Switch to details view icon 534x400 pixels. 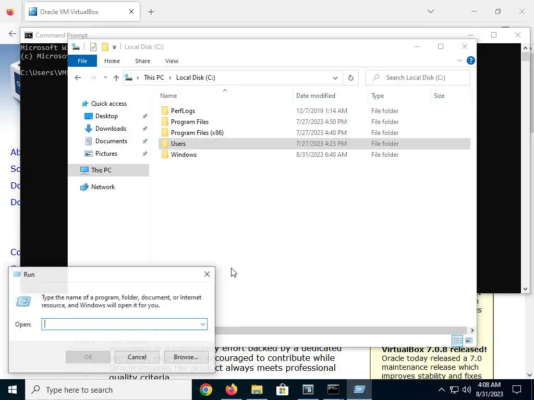(x=457, y=341)
